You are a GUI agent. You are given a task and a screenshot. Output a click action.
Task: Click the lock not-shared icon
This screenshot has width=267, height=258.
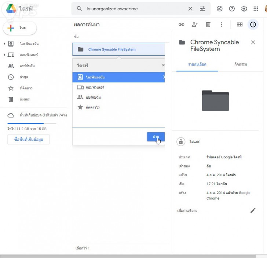click(x=181, y=141)
